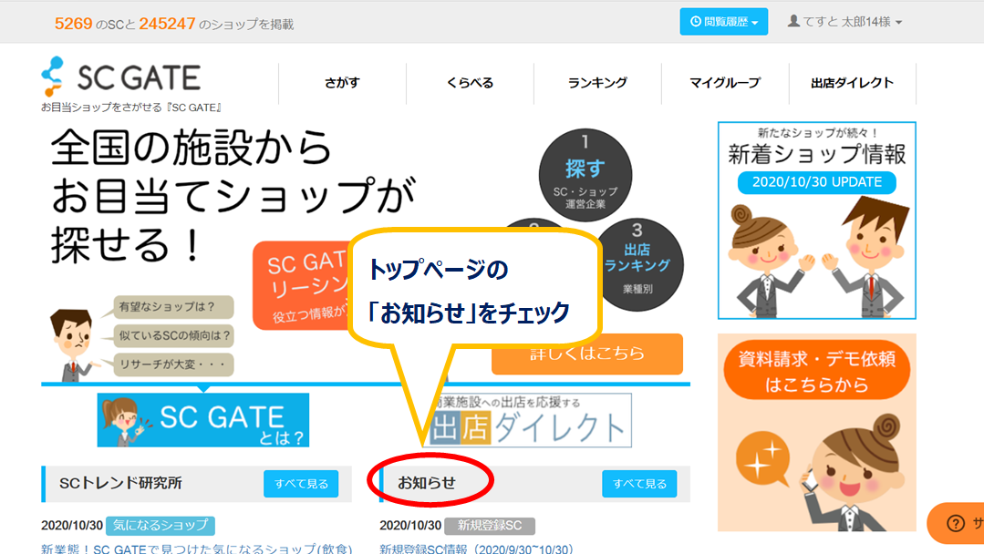Click the 2020/10/30 UPDATE label
This screenshot has height=554, width=984.
pyautogui.click(x=816, y=182)
